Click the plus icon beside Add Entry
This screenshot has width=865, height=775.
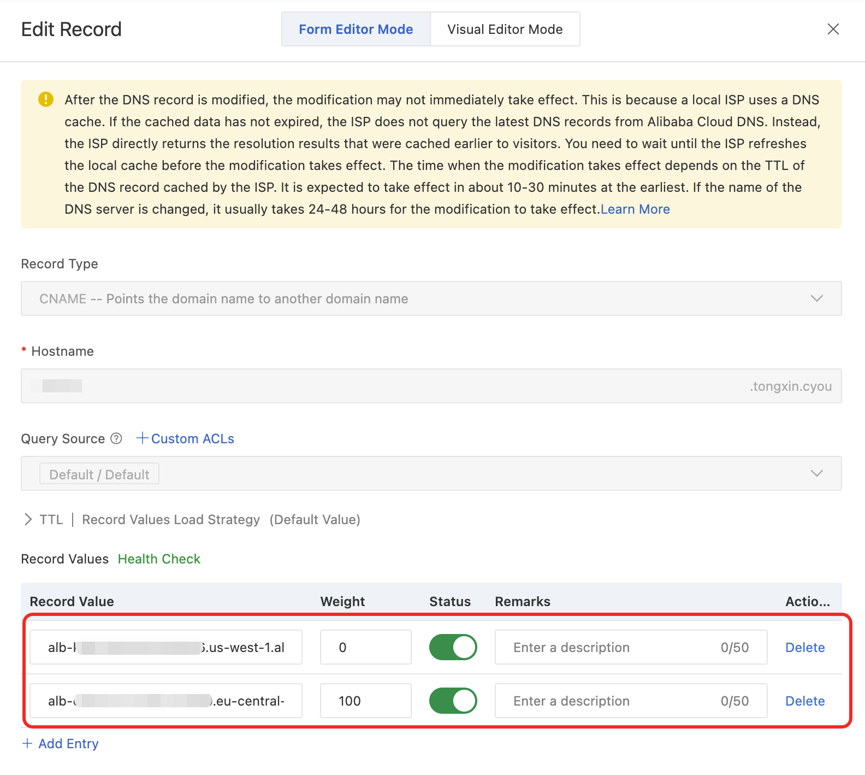click(27, 743)
